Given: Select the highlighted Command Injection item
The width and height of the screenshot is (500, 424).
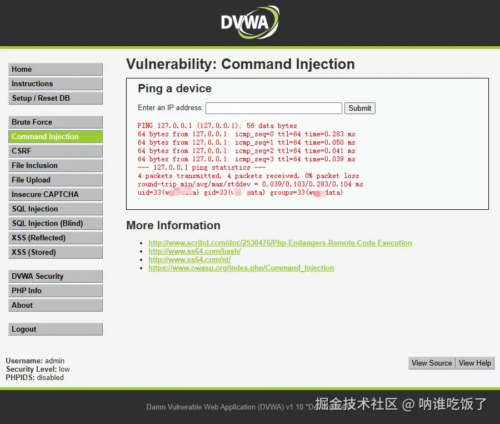Looking at the screenshot, I should (56, 137).
